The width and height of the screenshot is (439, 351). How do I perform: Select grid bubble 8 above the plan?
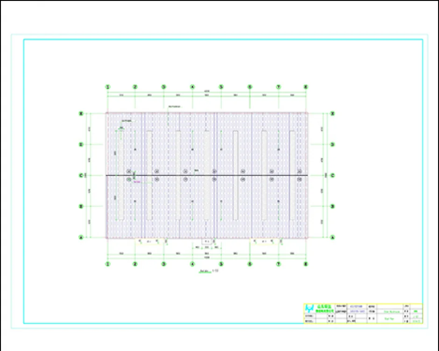point(306,87)
